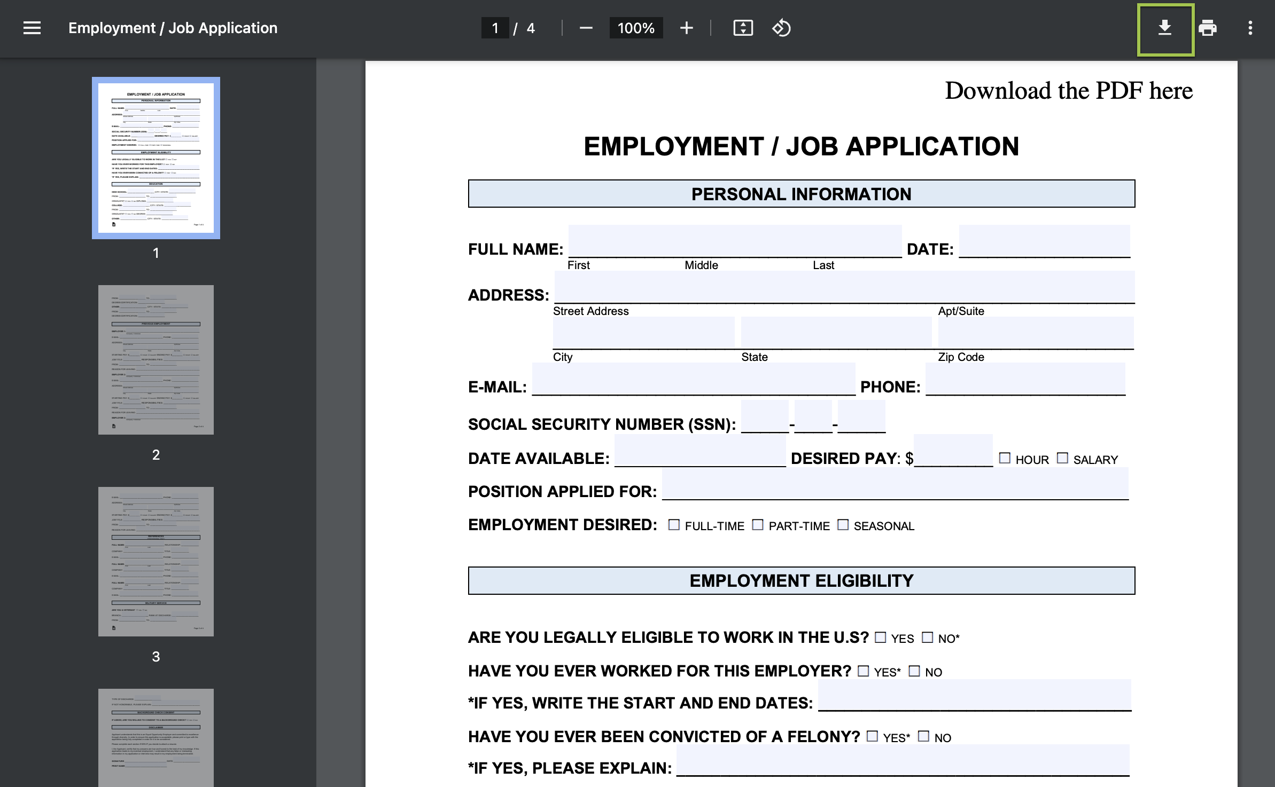The width and height of the screenshot is (1275, 787).
Task: Click the FULL NAME input field
Action: [735, 241]
